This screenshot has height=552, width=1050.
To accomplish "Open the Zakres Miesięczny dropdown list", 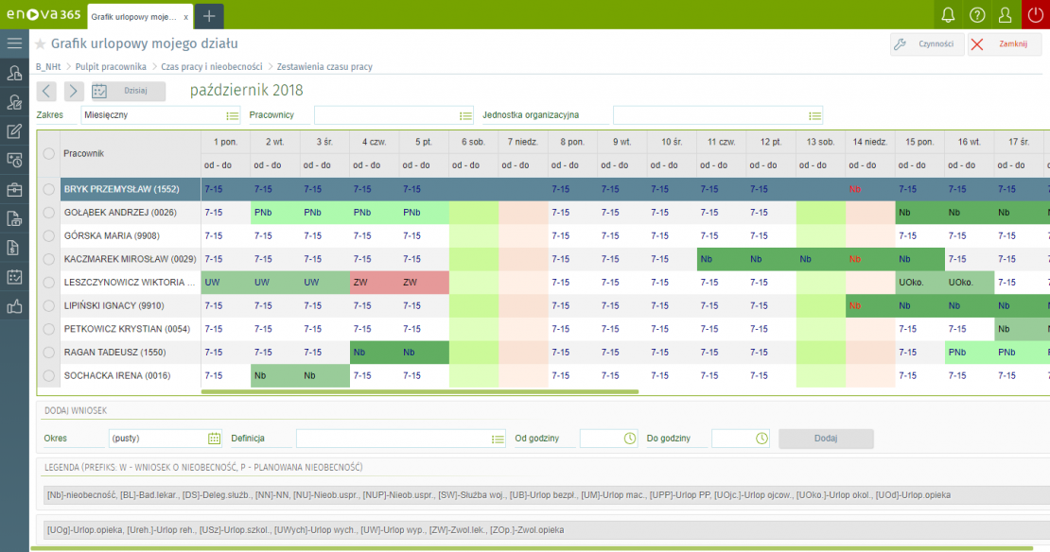I will 233,115.
